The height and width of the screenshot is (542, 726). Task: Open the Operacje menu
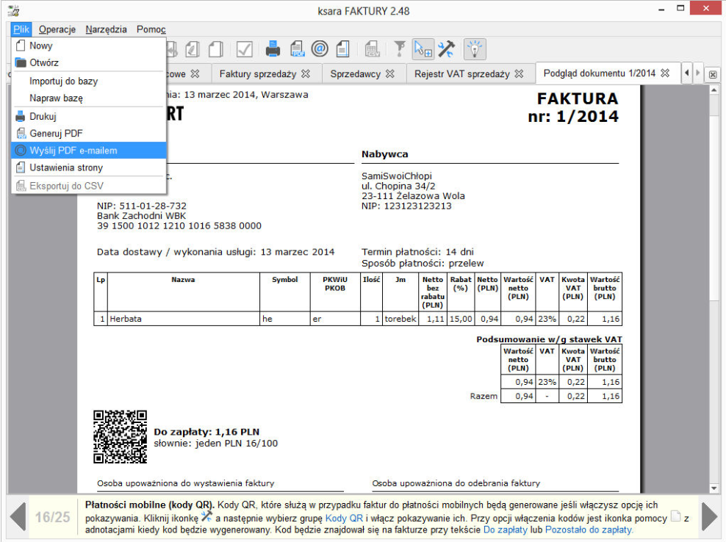click(x=57, y=29)
